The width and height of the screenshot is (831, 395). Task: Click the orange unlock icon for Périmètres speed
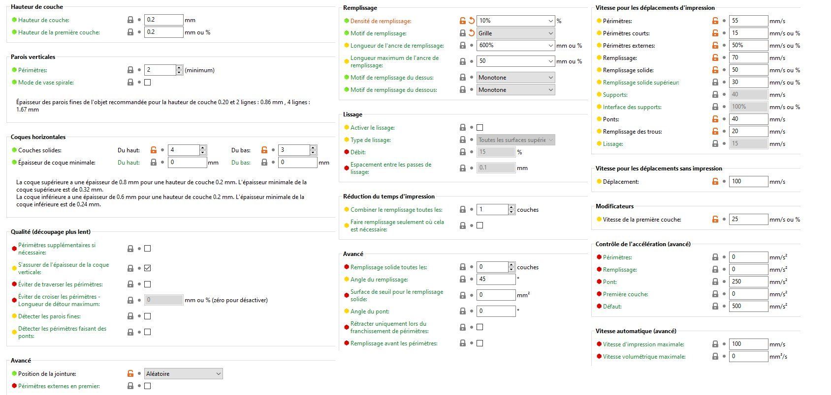point(715,21)
